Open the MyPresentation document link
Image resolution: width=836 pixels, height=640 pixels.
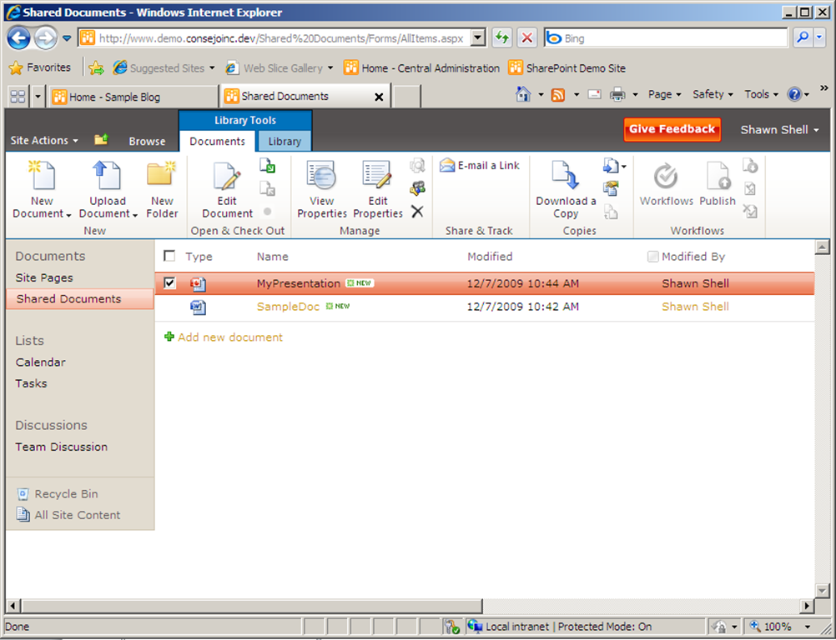pyautogui.click(x=299, y=283)
